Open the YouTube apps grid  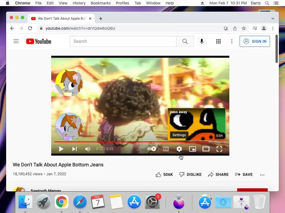pos(218,41)
